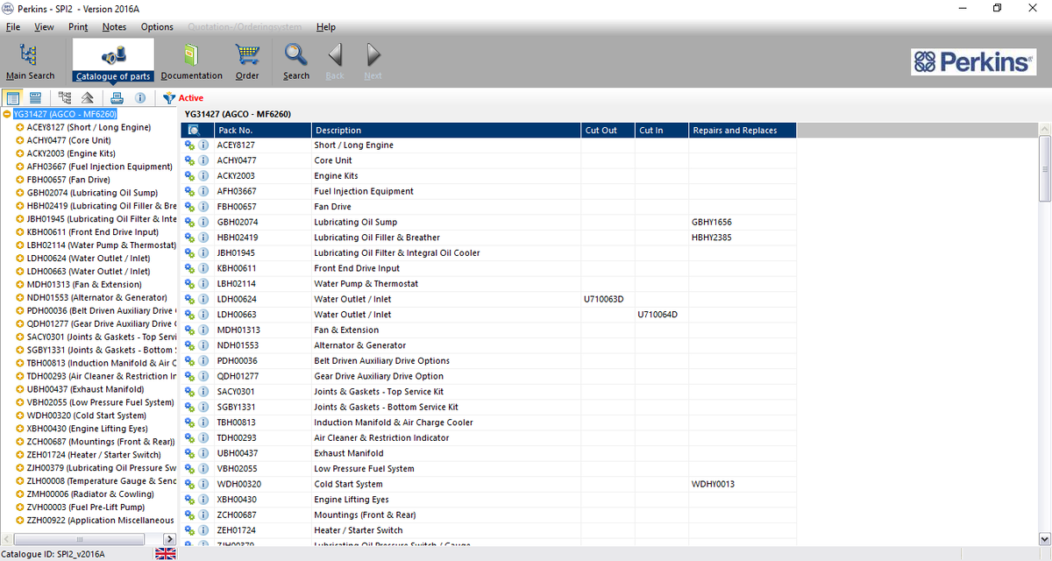Expand the UBH00437 Exhaust Manifold node
The width and height of the screenshot is (1052, 561).
coord(19,389)
